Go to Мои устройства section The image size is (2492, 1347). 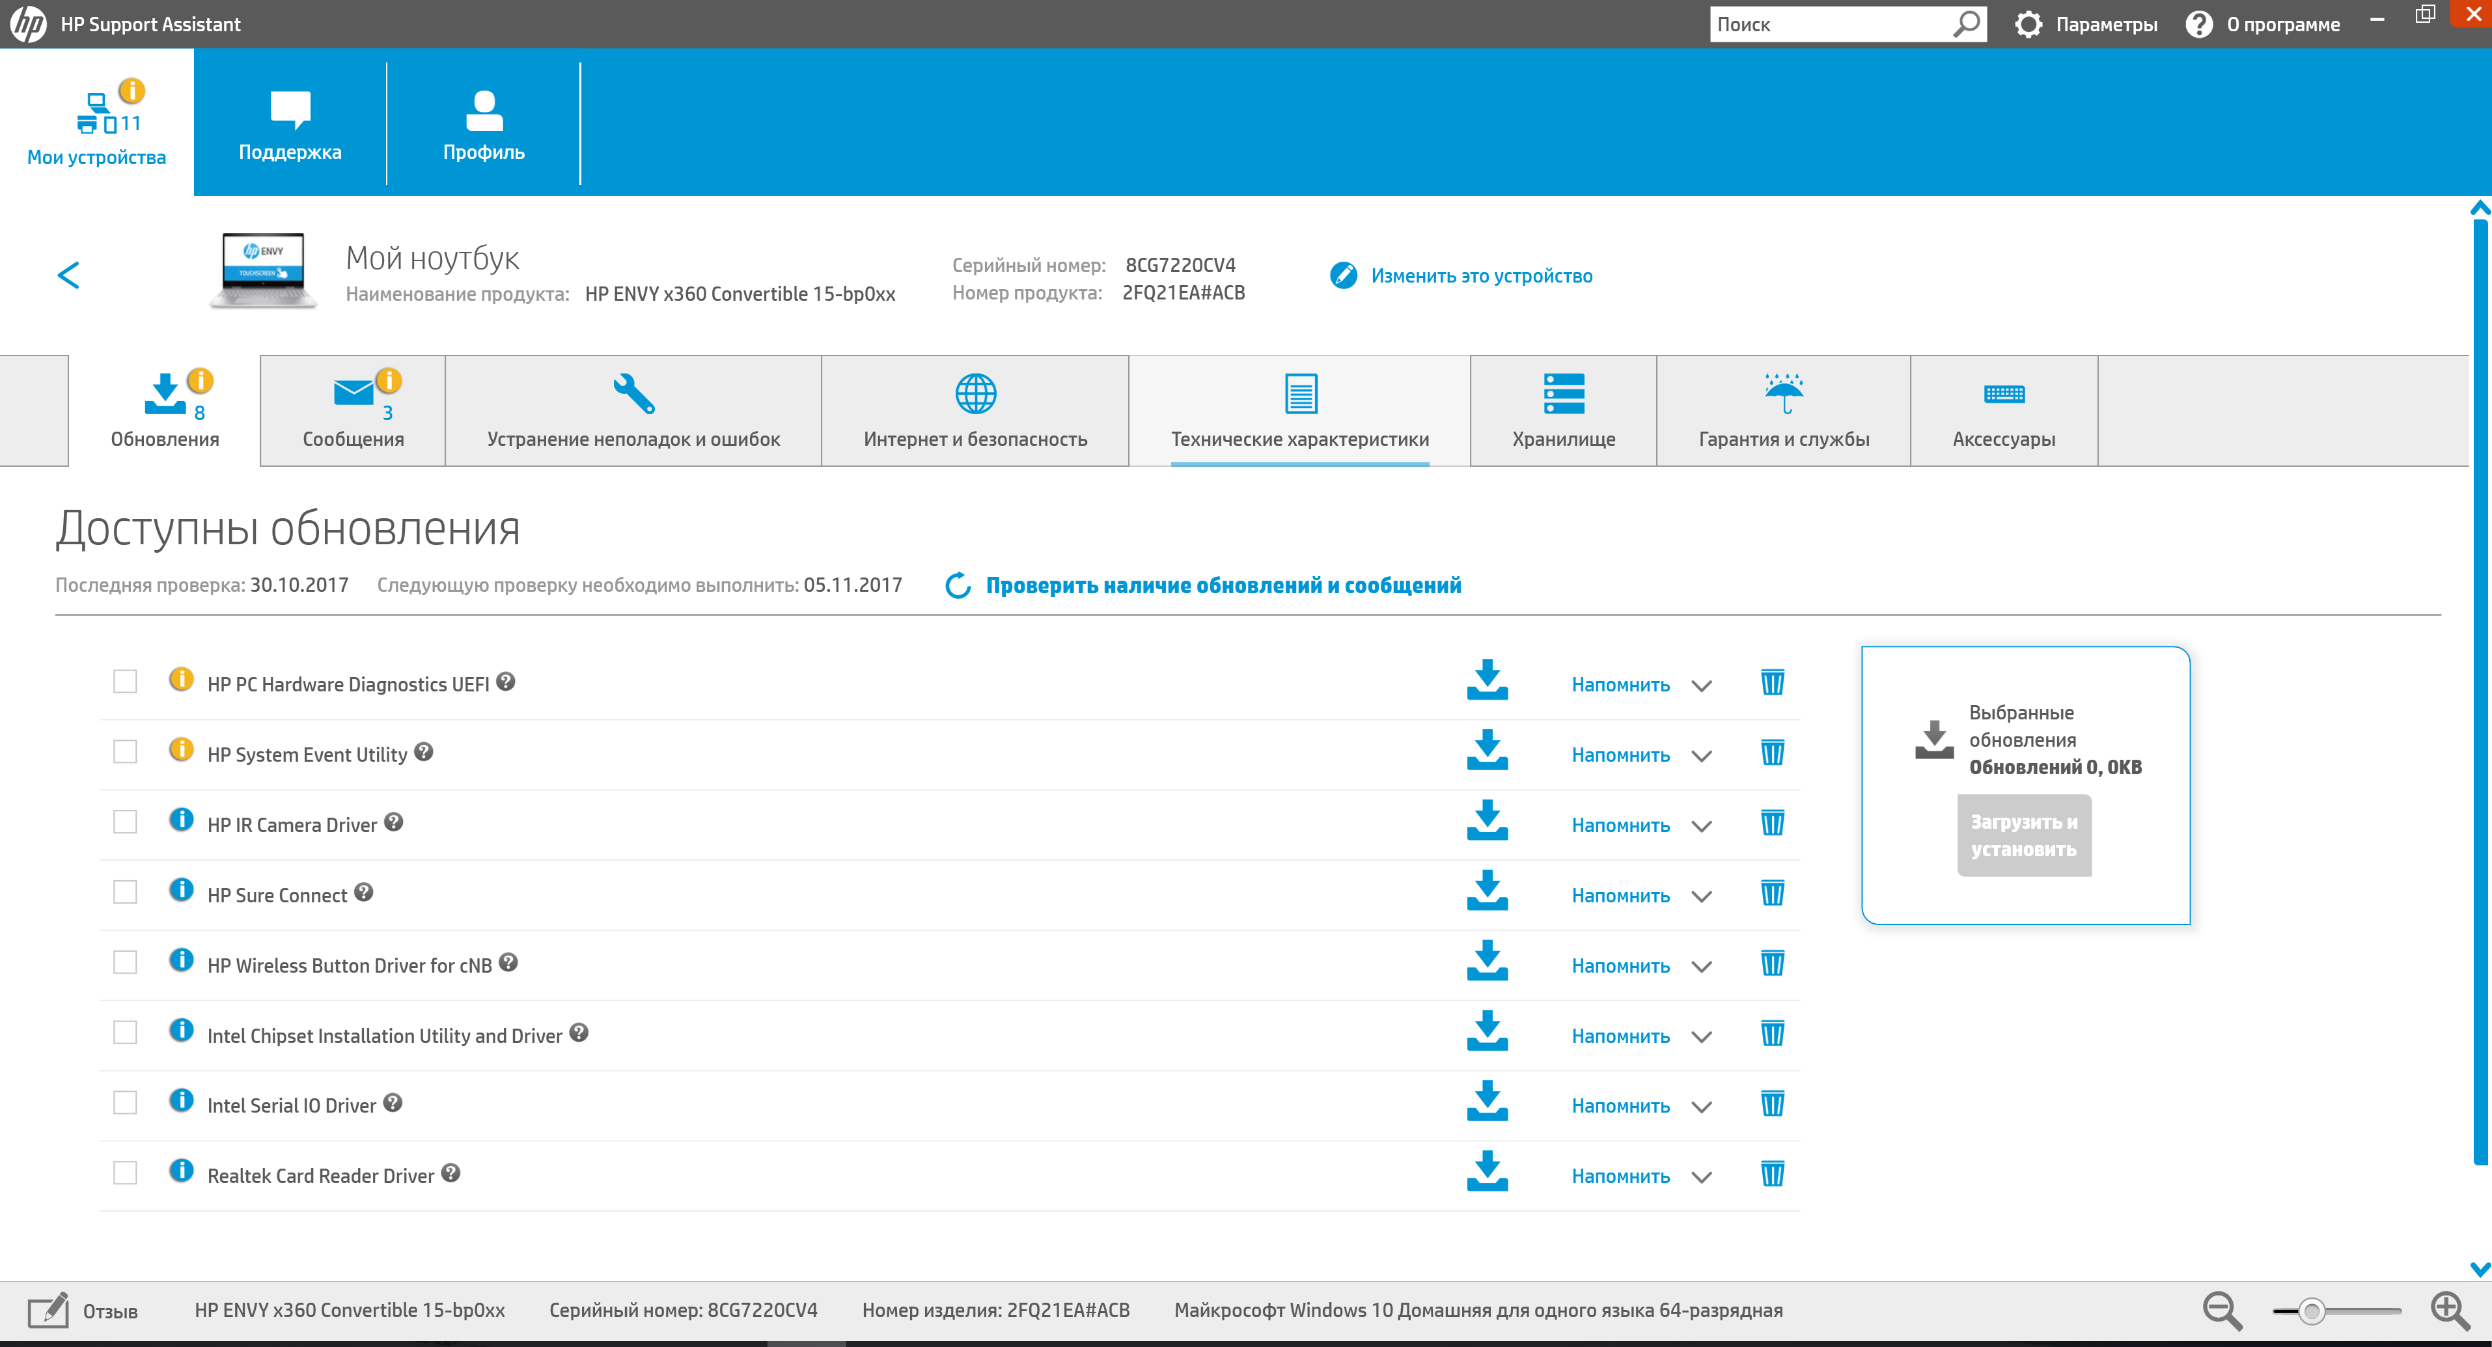click(97, 123)
